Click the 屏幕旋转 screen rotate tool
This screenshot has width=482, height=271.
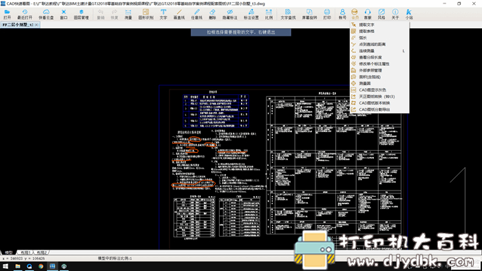[x=309, y=14]
